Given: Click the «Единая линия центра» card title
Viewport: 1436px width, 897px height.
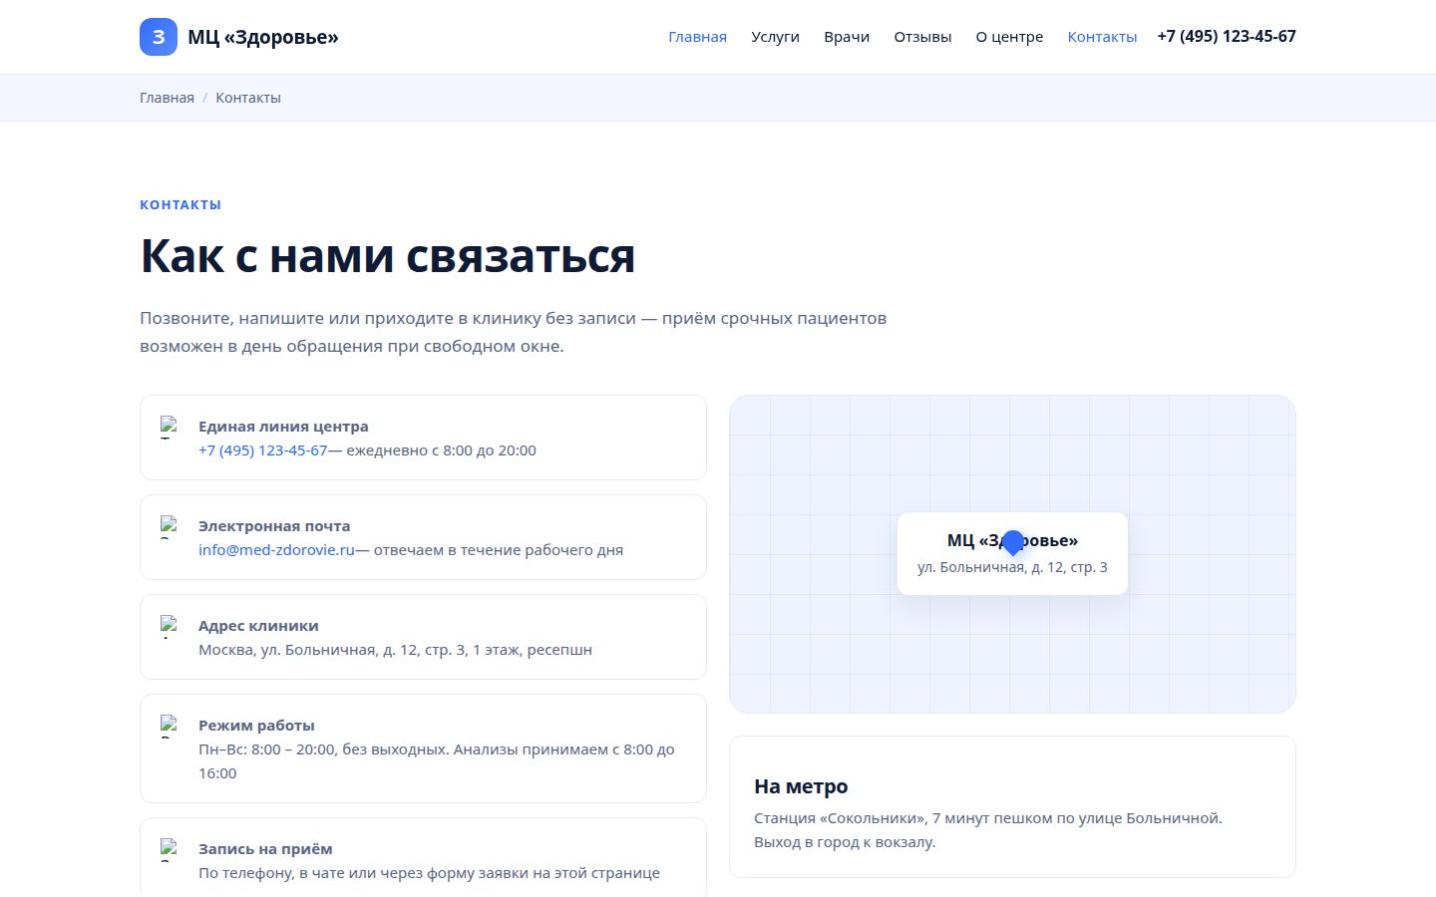Looking at the screenshot, I should click(x=283, y=427).
